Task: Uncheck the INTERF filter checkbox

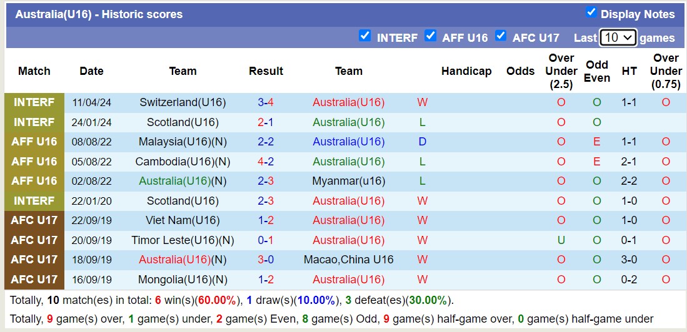Action: pos(365,36)
